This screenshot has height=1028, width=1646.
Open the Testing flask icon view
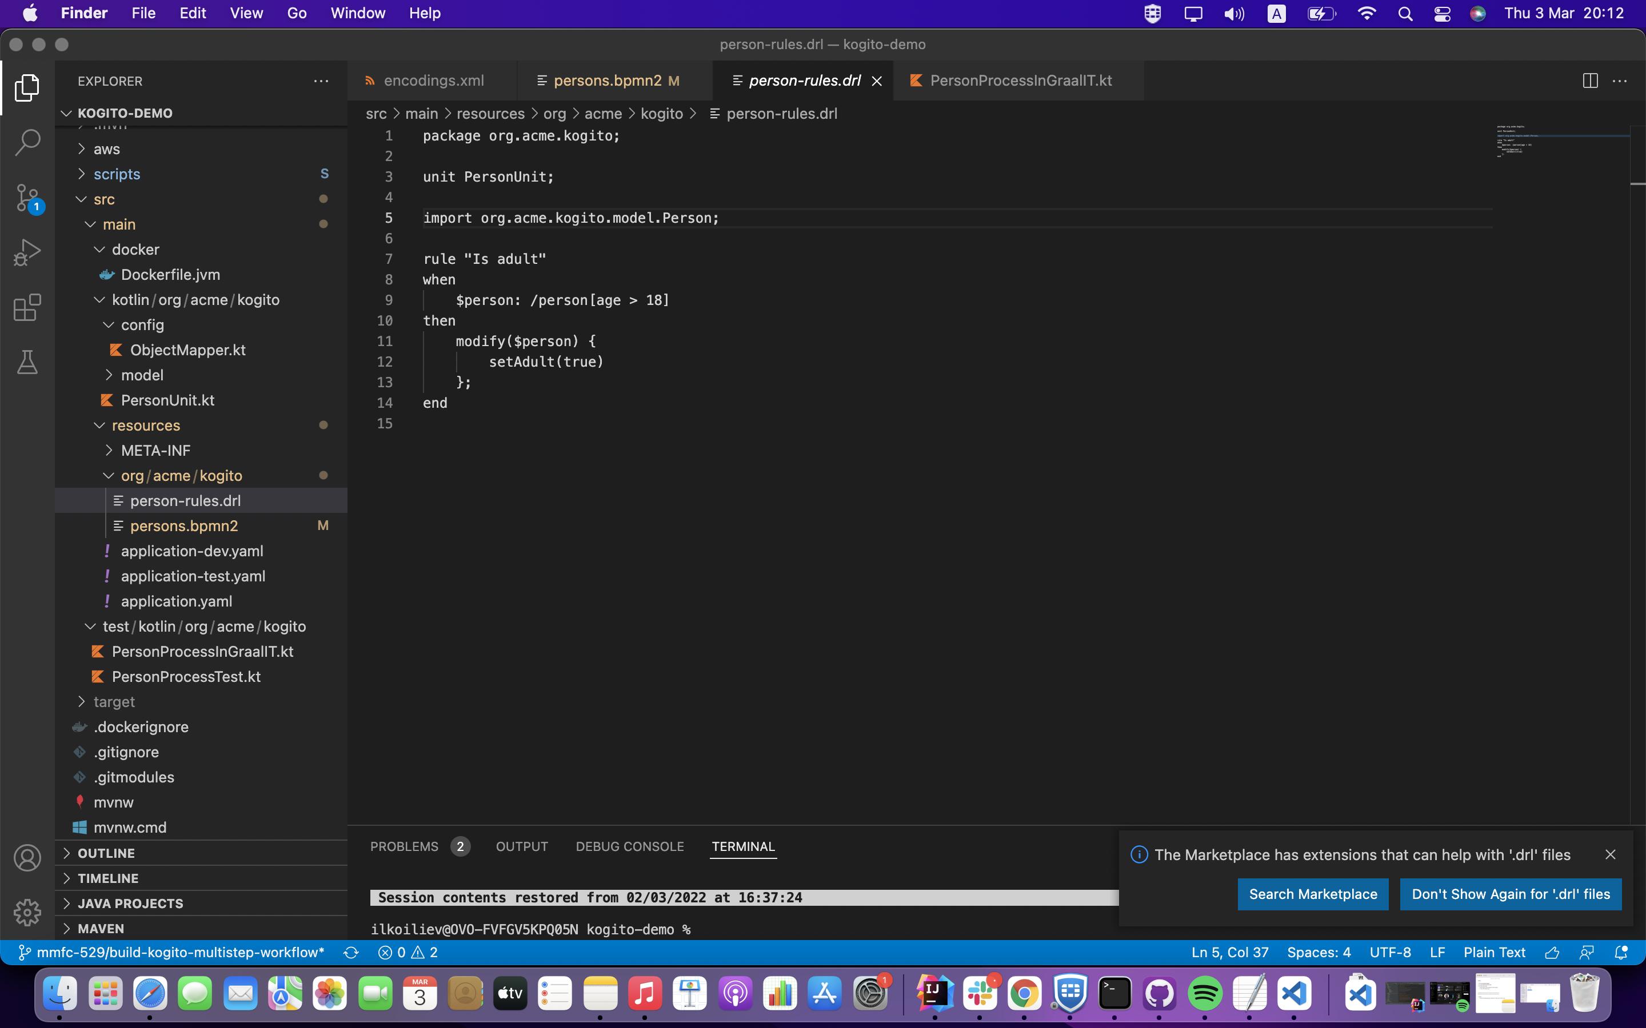pyautogui.click(x=27, y=363)
